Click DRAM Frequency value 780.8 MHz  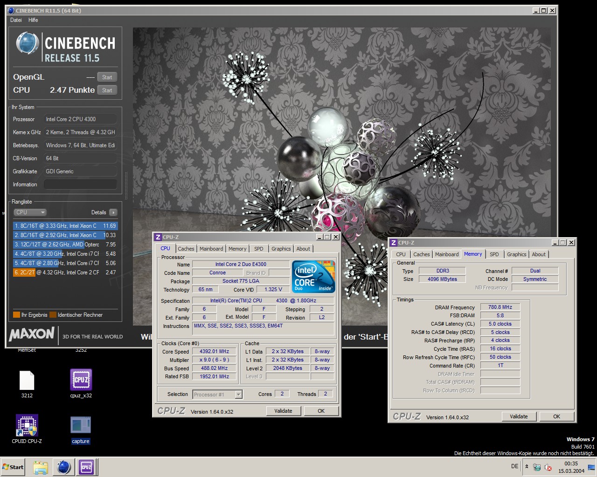coord(500,307)
